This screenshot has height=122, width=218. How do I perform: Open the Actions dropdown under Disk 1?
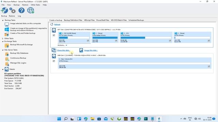pos(62,45)
